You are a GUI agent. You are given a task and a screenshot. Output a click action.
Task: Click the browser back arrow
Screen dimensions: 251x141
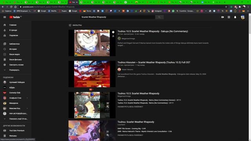click(x=3, y=7)
